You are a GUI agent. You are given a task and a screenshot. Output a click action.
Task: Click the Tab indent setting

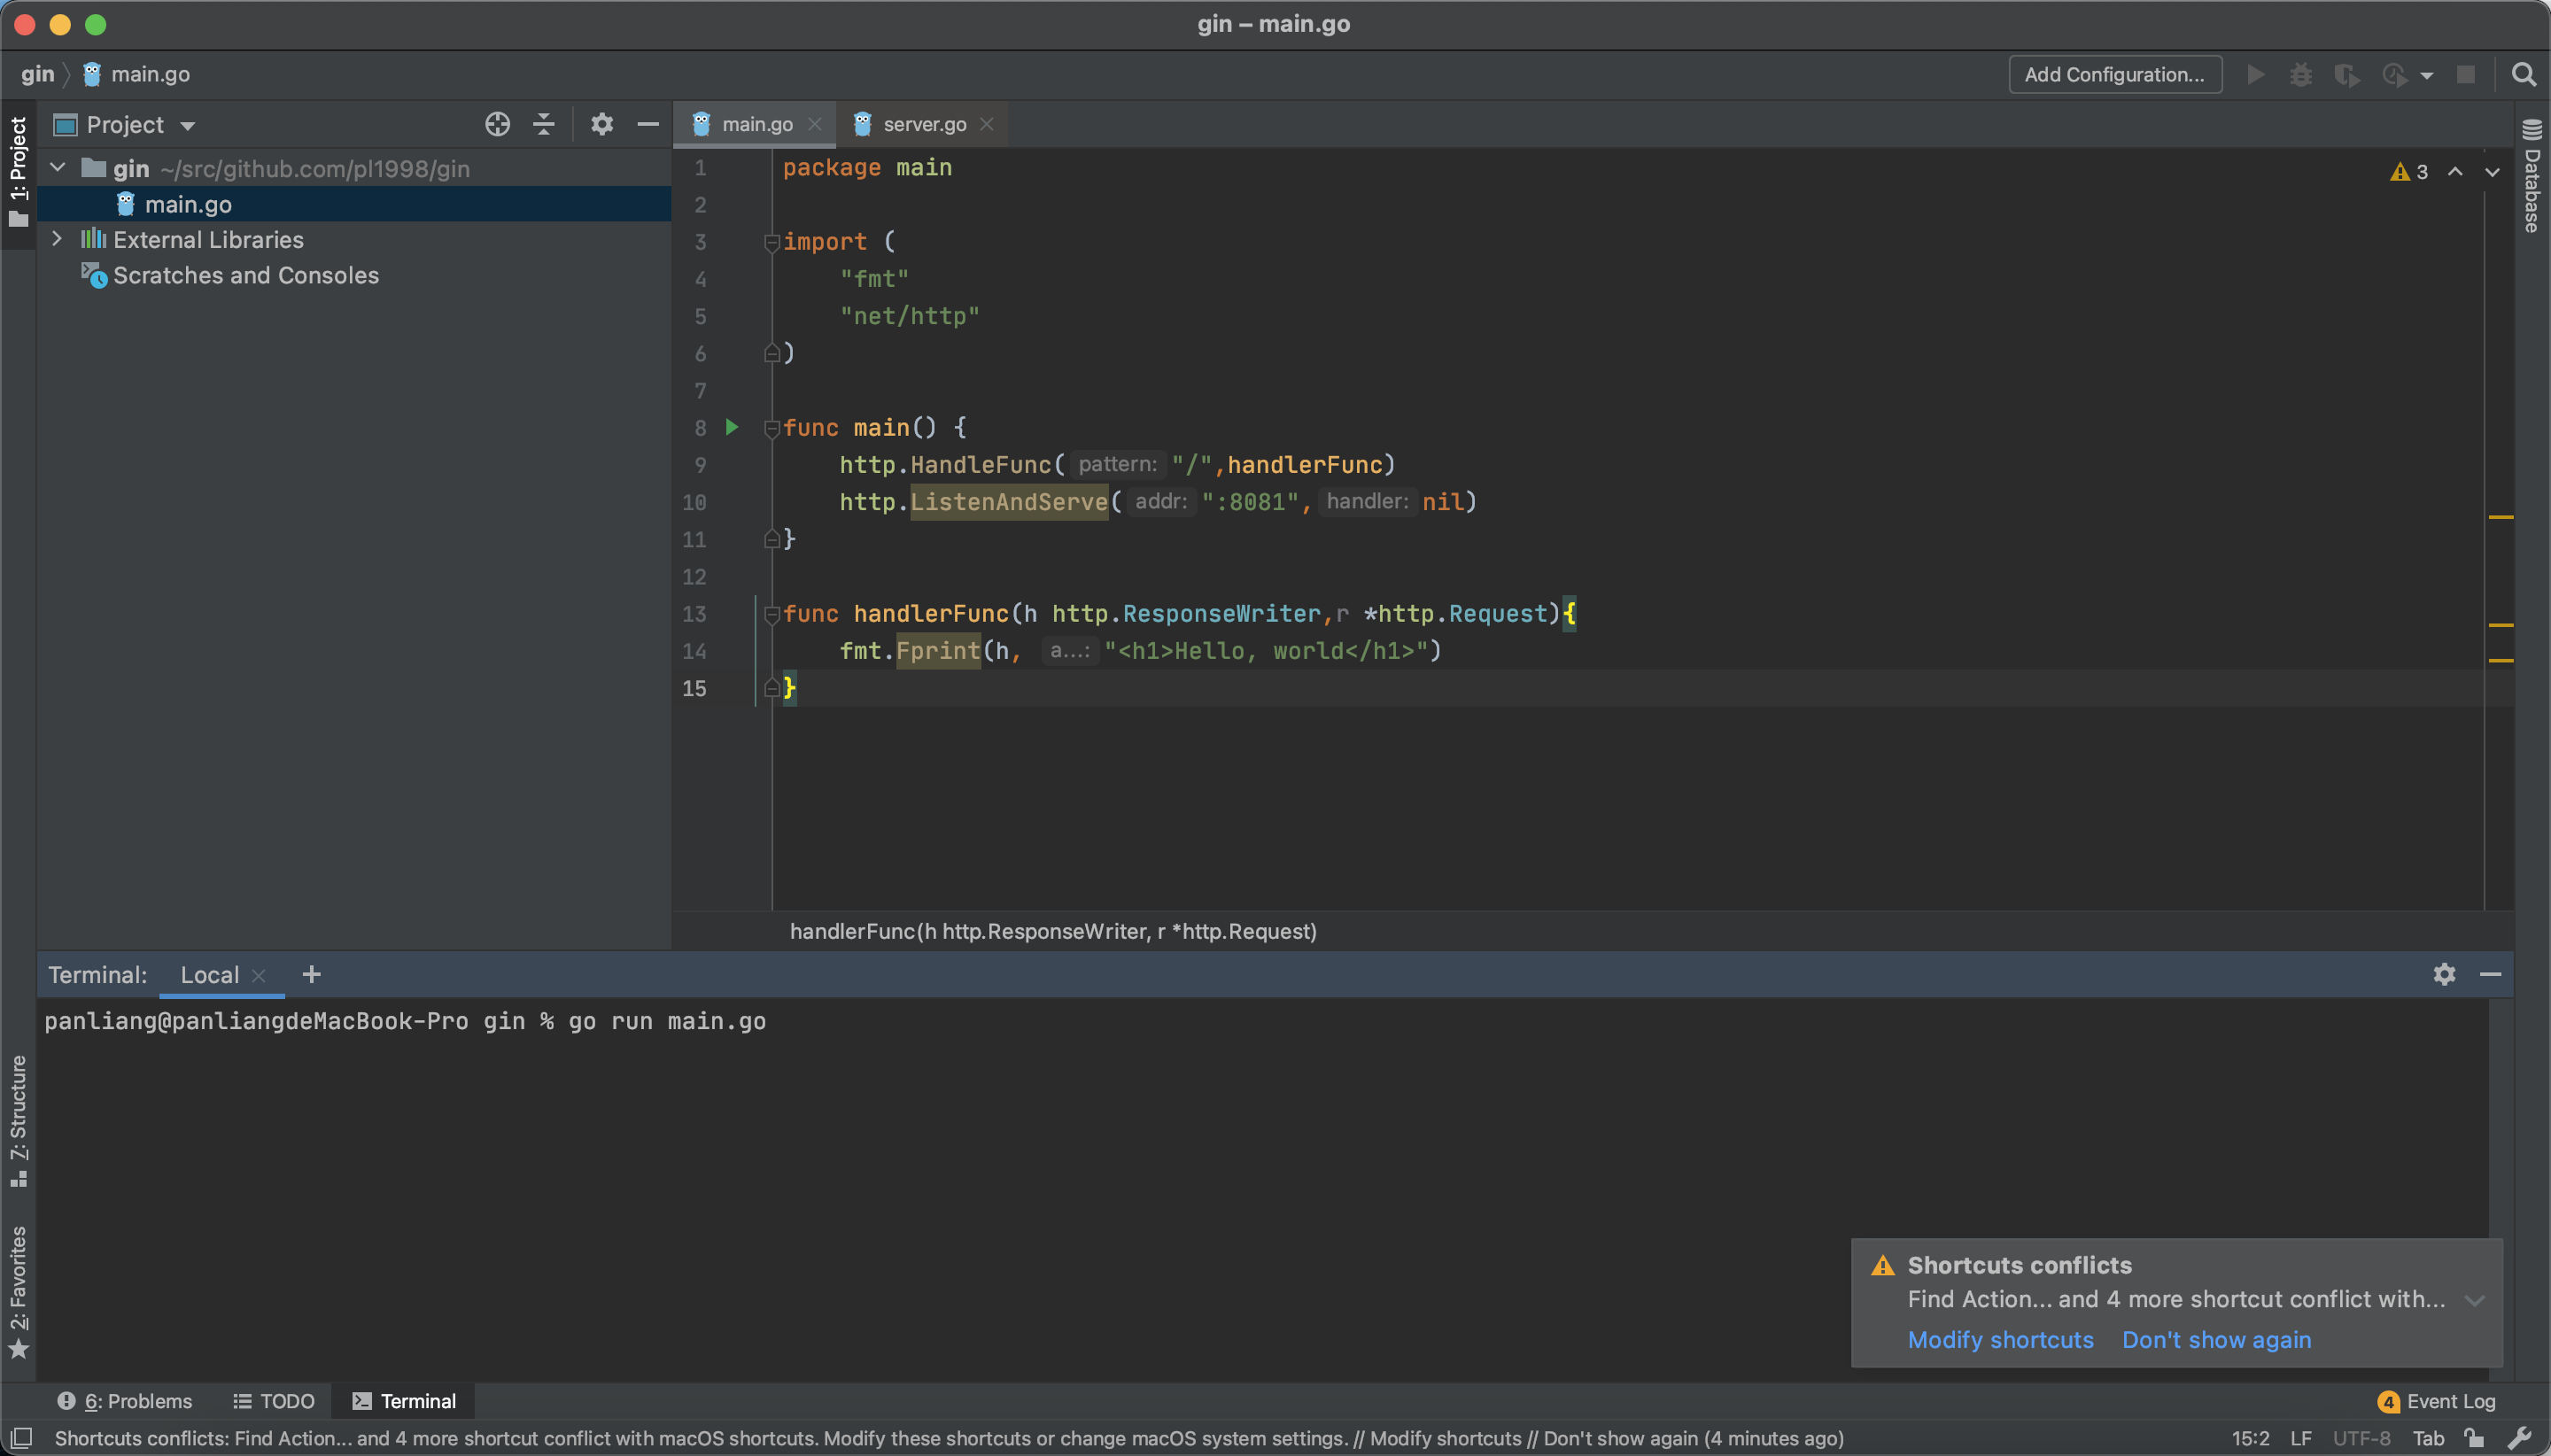click(x=2428, y=1439)
